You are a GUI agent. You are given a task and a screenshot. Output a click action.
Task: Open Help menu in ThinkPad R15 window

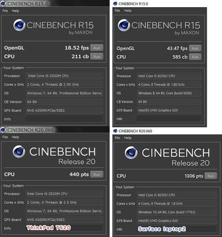click(15, 11)
